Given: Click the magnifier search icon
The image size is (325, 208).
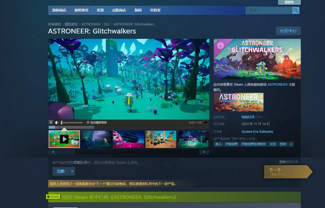Looking at the screenshot, I should pyautogui.click(x=296, y=10).
